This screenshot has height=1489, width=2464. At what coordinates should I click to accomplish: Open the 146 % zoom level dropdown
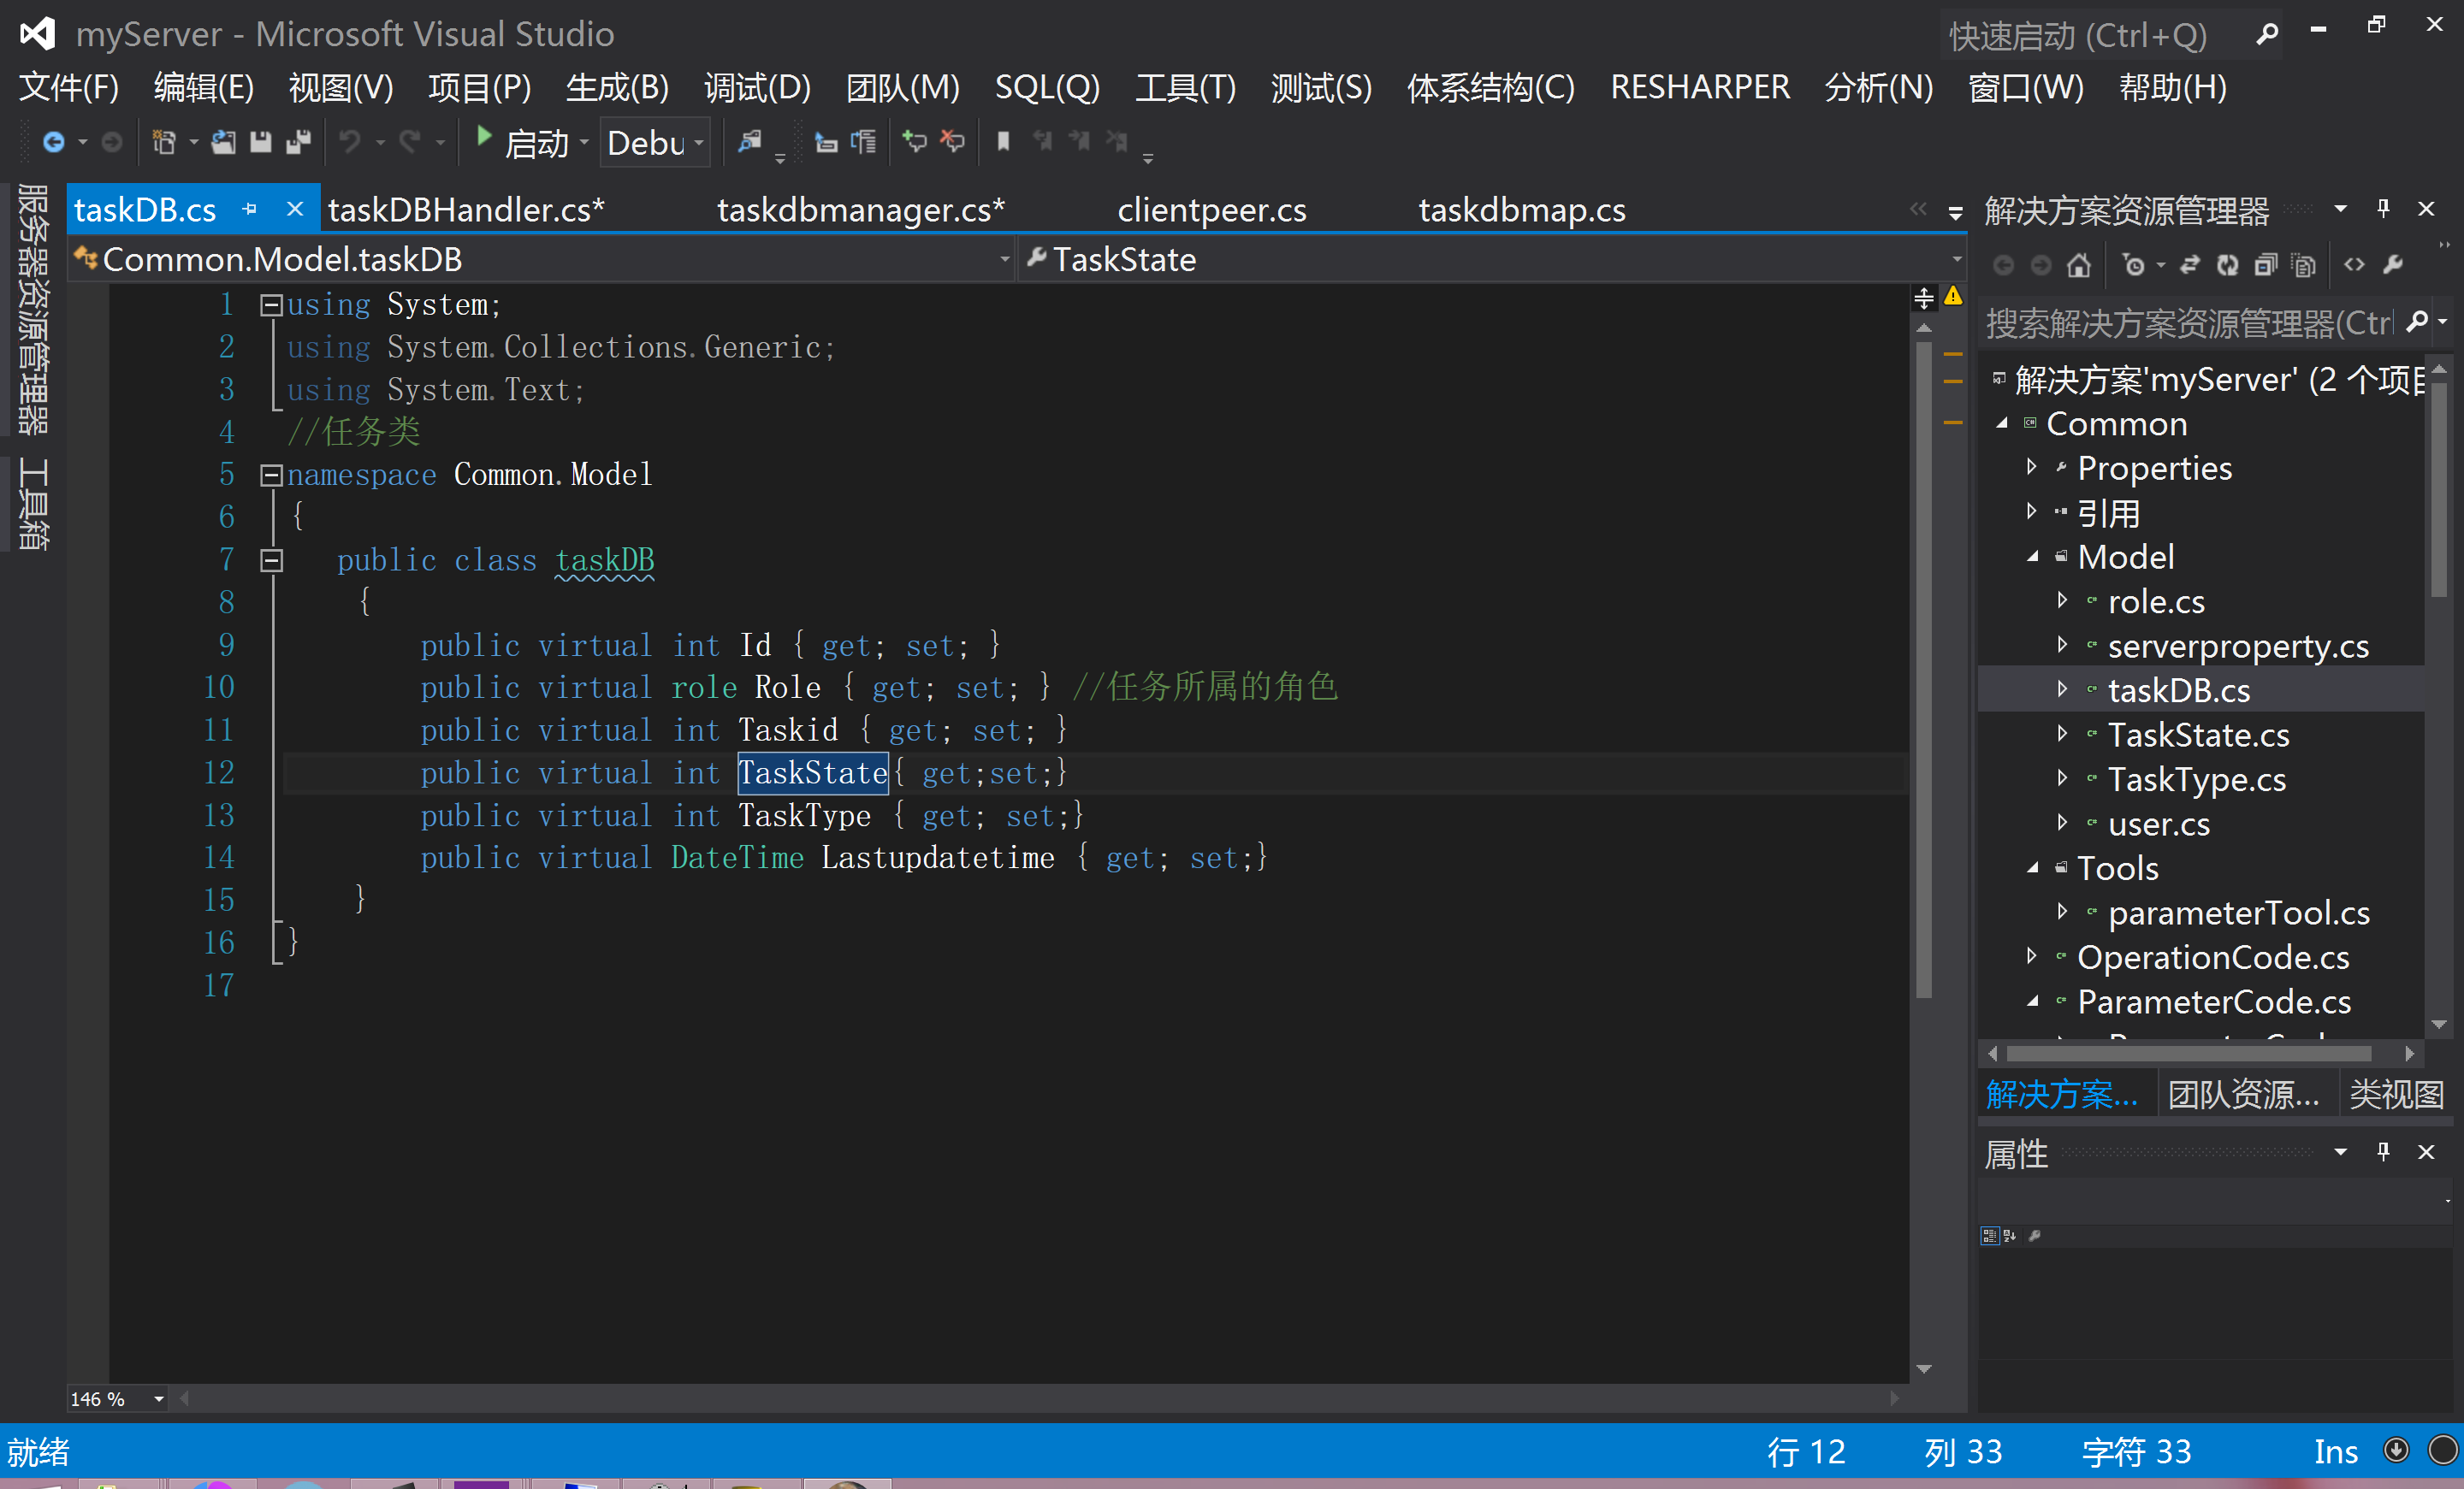tap(158, 1399)
